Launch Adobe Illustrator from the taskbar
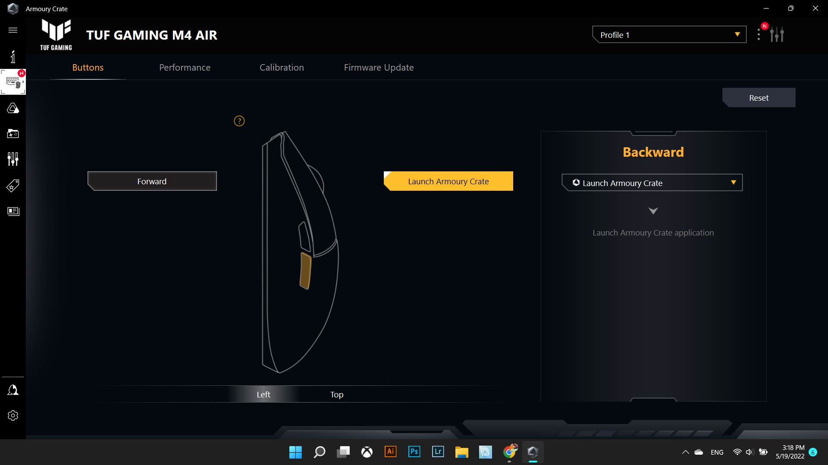The image size is (828, 465). coord(391,452)
